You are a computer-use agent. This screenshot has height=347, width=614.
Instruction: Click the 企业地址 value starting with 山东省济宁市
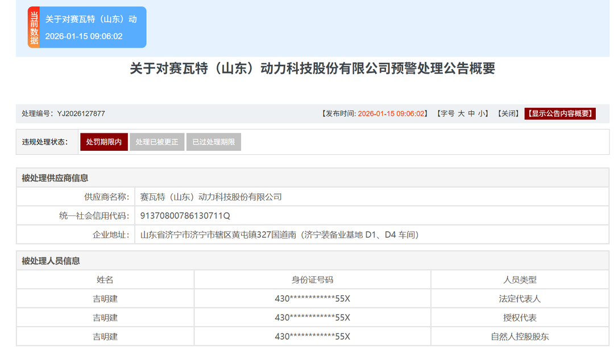click(279, 234)
